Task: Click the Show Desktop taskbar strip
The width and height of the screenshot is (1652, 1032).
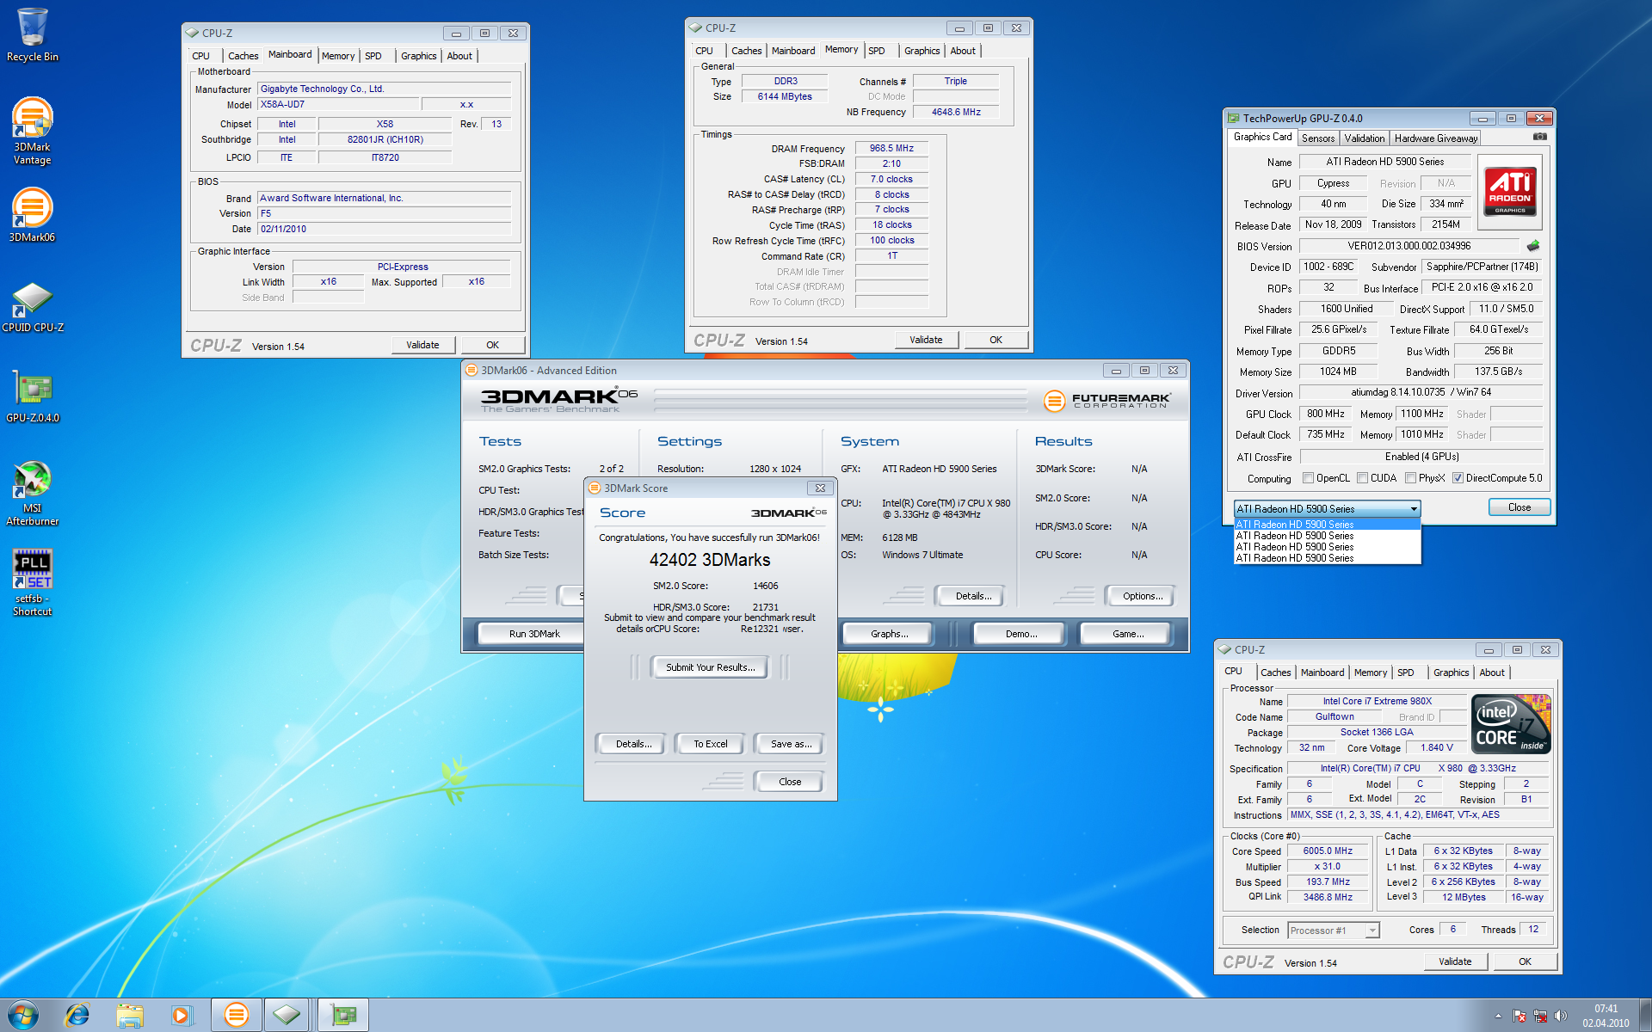Action: pos(1645,1016)
